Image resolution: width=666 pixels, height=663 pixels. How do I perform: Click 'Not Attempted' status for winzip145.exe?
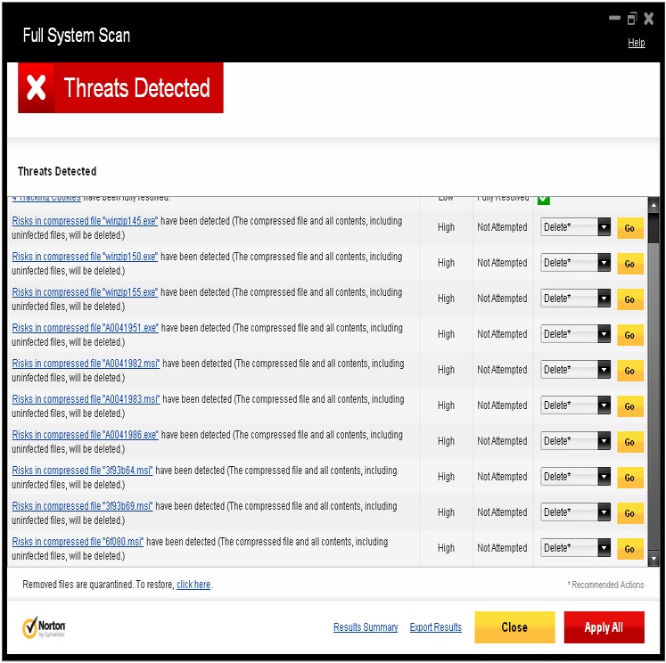point(502,227)
